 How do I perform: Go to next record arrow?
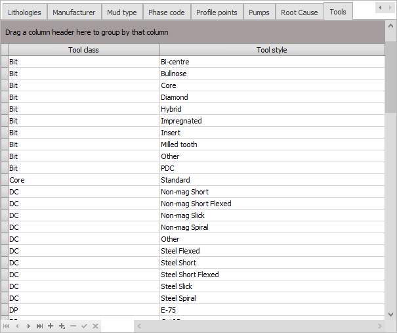click(x=29, y=326)
